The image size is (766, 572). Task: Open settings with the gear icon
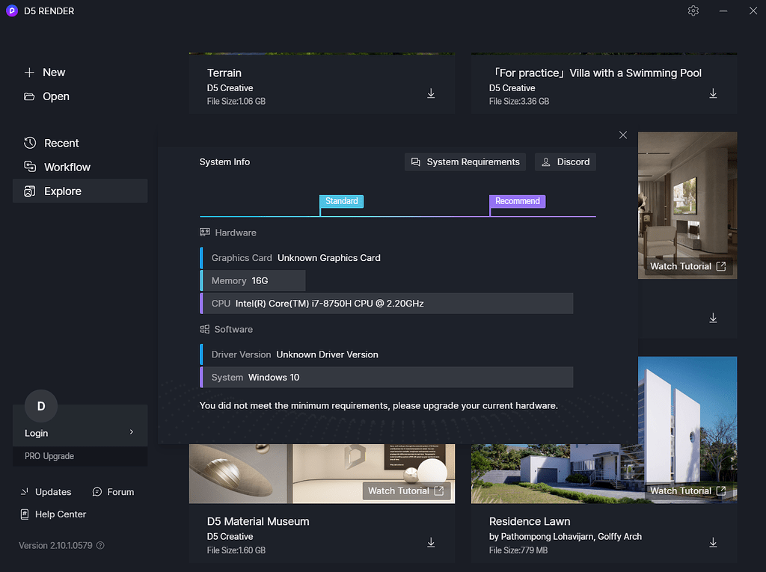pyautogui.click(x=693, y=10)
